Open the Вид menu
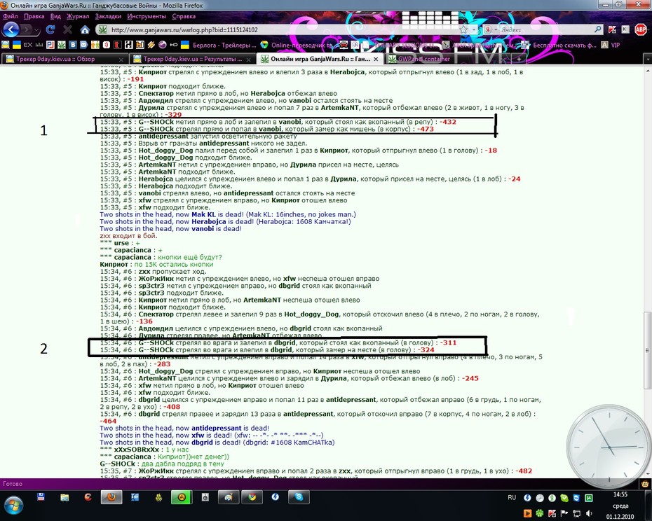Viewport: 652px width, 521px height. point(55,17)
